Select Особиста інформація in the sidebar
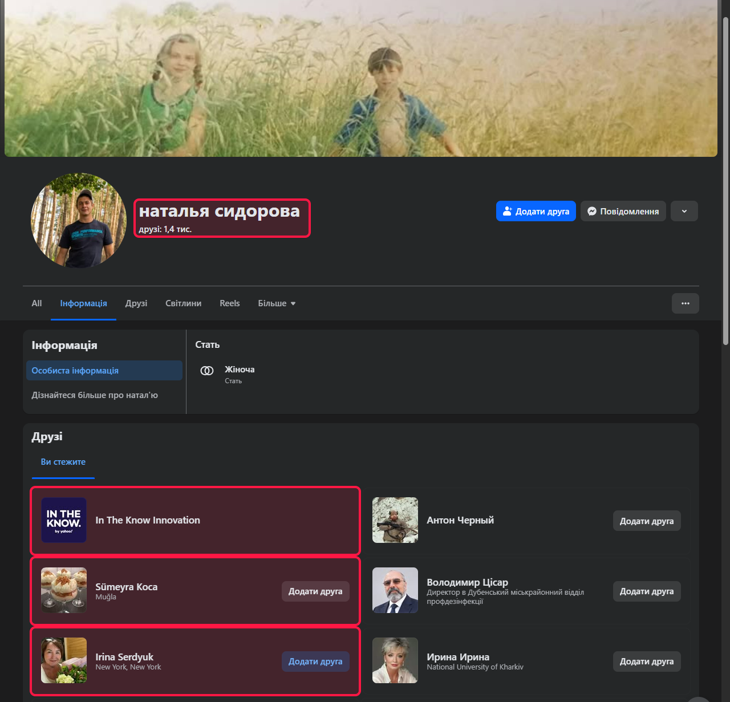The height and width of the screenshot is (702, 730). point(104,371)
